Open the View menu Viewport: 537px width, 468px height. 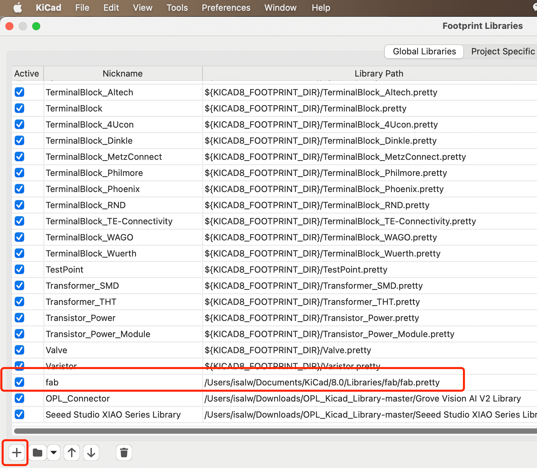pyautogui.click(x=142, y=8)
